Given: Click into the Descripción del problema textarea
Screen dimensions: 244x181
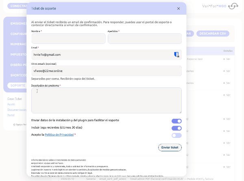Looking at the screenshot, I should coord(107,100).
